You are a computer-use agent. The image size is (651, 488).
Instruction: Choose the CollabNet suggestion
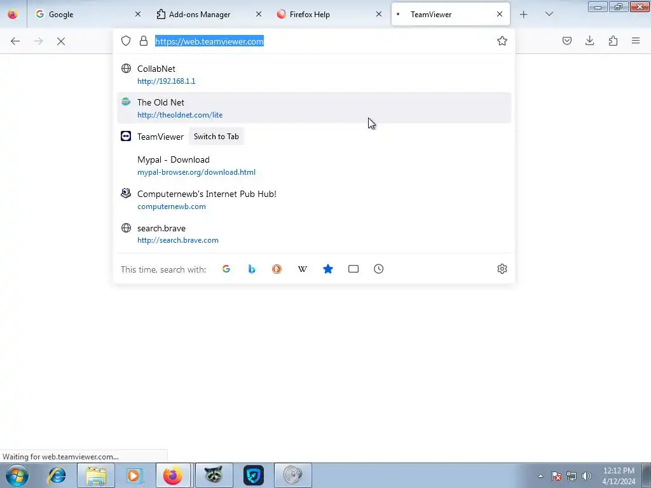[x=314, y=74]
